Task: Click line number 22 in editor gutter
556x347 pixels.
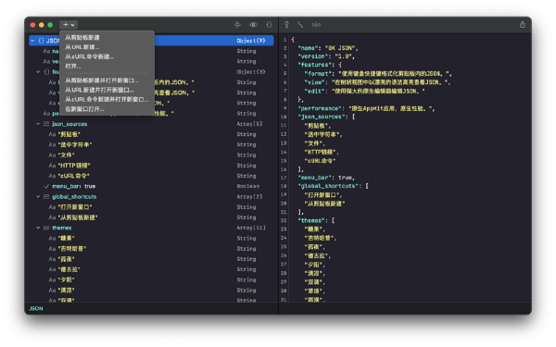Action: click(x=284, y=220)
